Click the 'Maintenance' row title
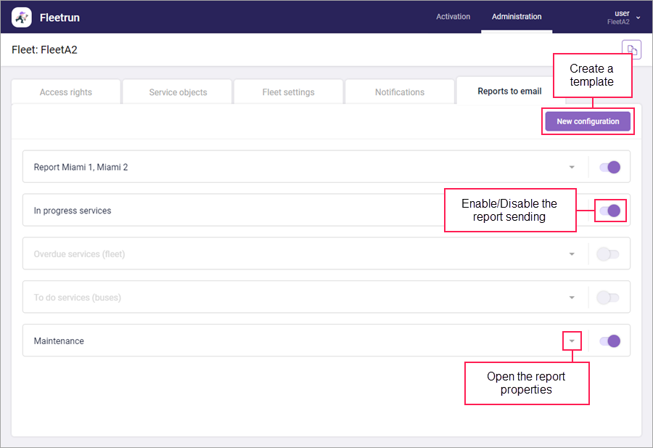Viewport: 653px width, 448px height. point(59,341)
